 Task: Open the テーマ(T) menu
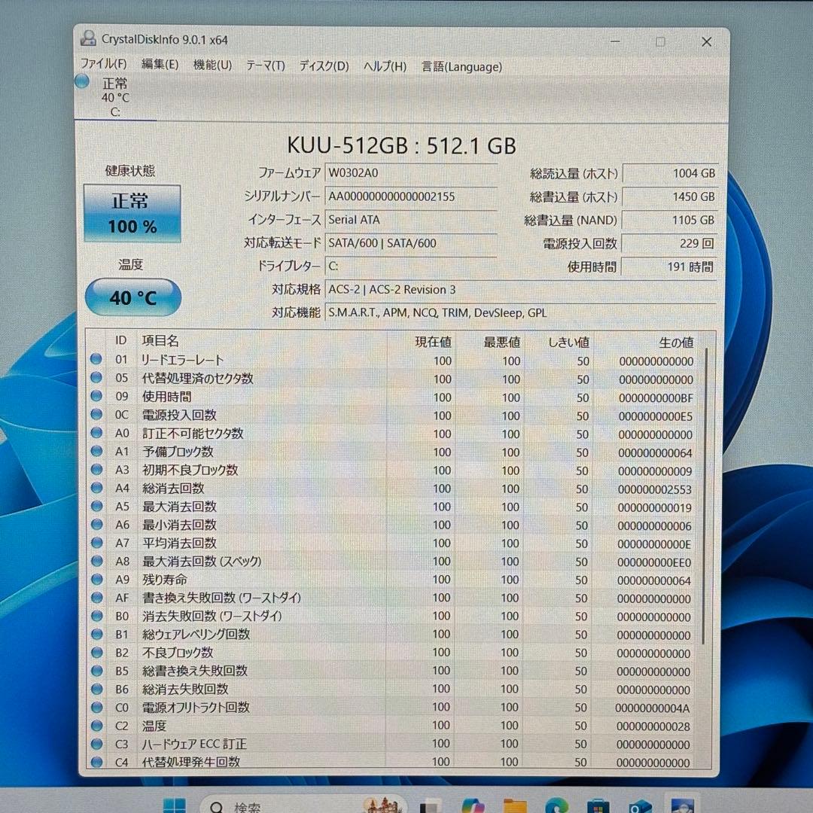coord(264,66)
